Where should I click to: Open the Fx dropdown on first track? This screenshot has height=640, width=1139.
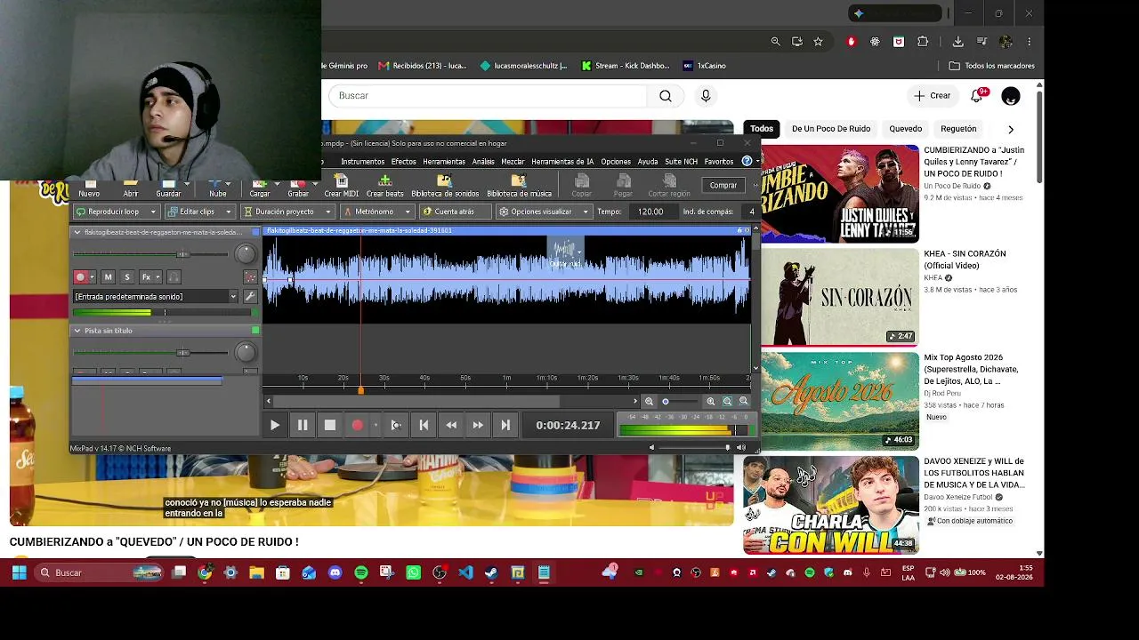click(150, 277)
